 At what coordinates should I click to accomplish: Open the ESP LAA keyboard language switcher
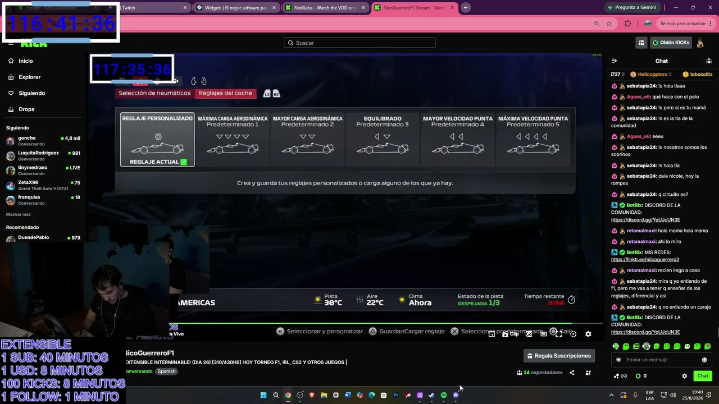[x=649, y=395]
